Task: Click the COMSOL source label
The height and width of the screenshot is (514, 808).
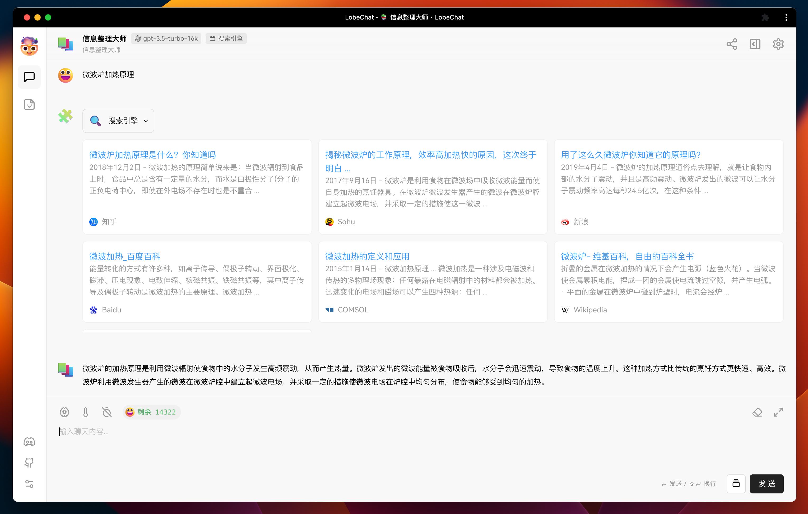Action: pos(353,310)
